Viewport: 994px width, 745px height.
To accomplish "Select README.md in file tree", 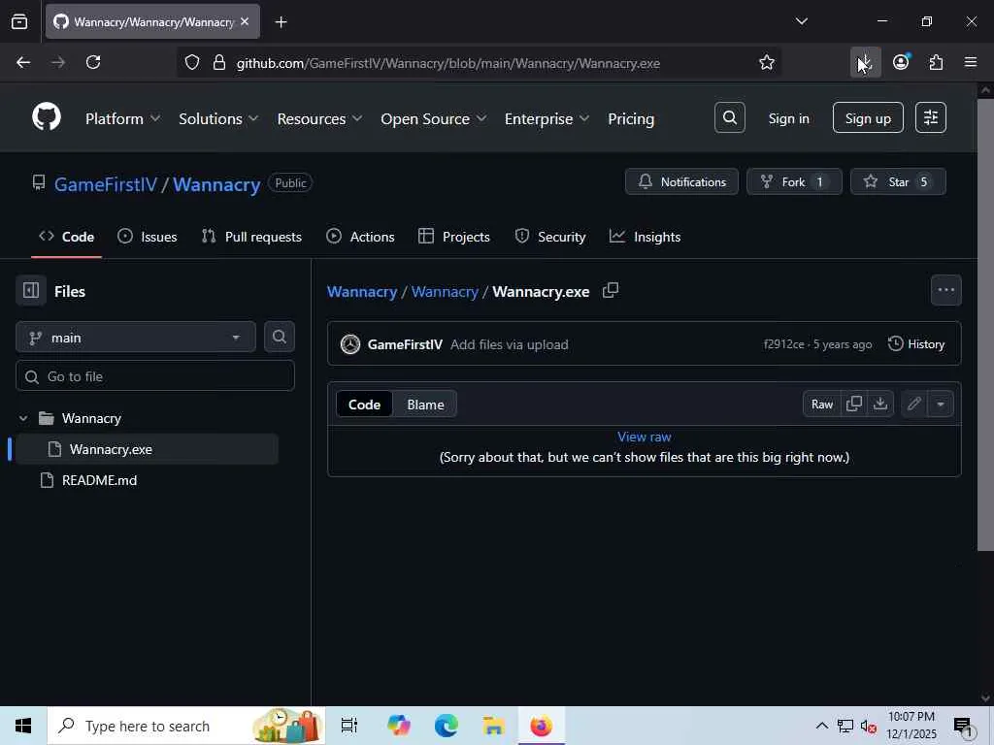I will coord(99,480).
